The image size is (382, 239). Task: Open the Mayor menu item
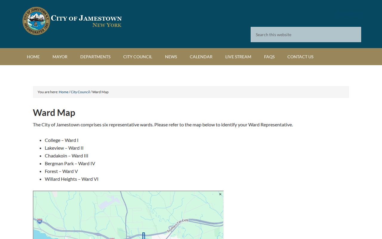[x=60, y=57]
